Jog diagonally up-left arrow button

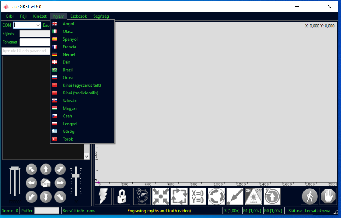(31, 169)
